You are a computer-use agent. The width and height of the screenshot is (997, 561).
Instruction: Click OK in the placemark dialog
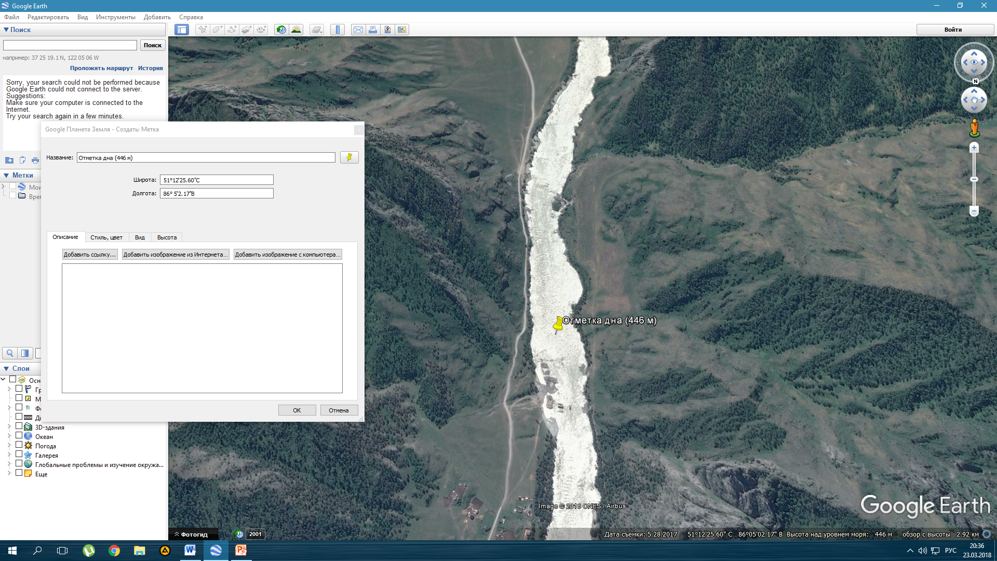[297, 410]
